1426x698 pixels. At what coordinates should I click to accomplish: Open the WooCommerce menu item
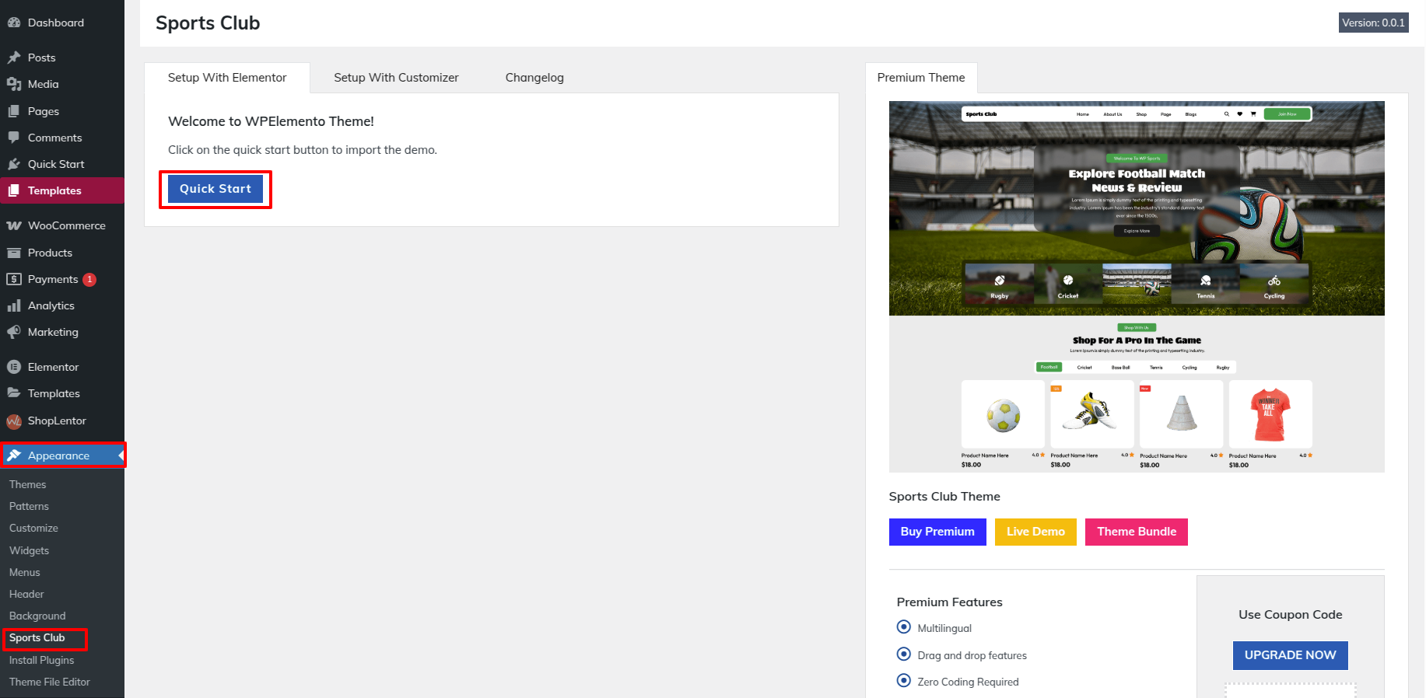pos(62,225)
